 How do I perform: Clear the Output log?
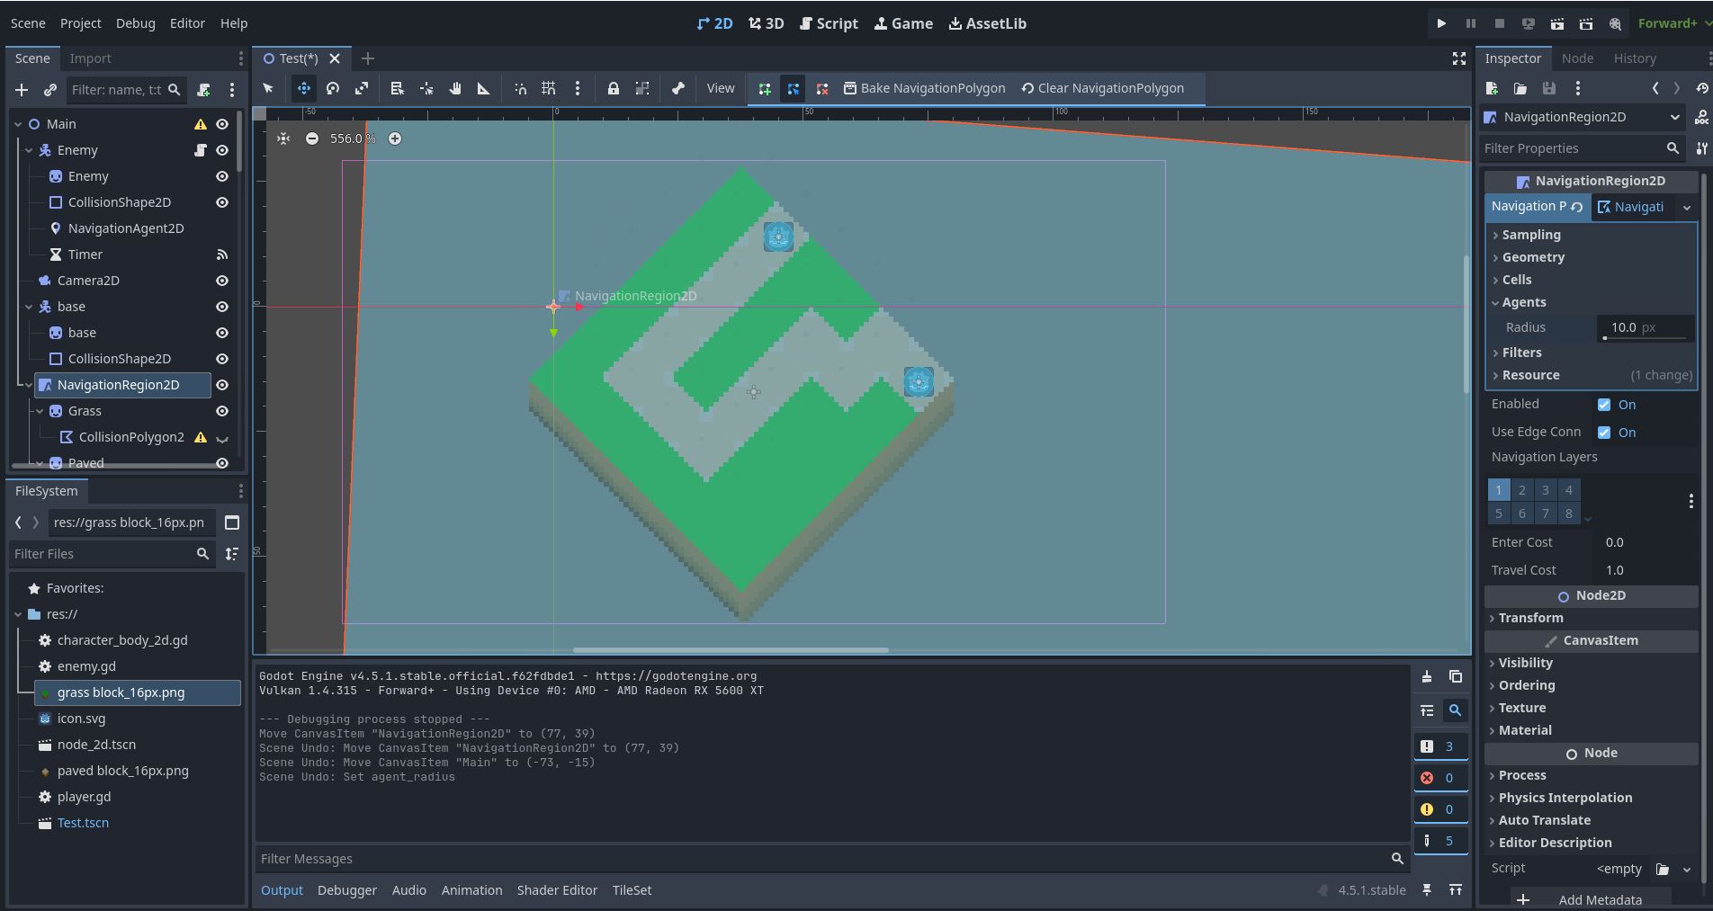tap(1427, 677)
